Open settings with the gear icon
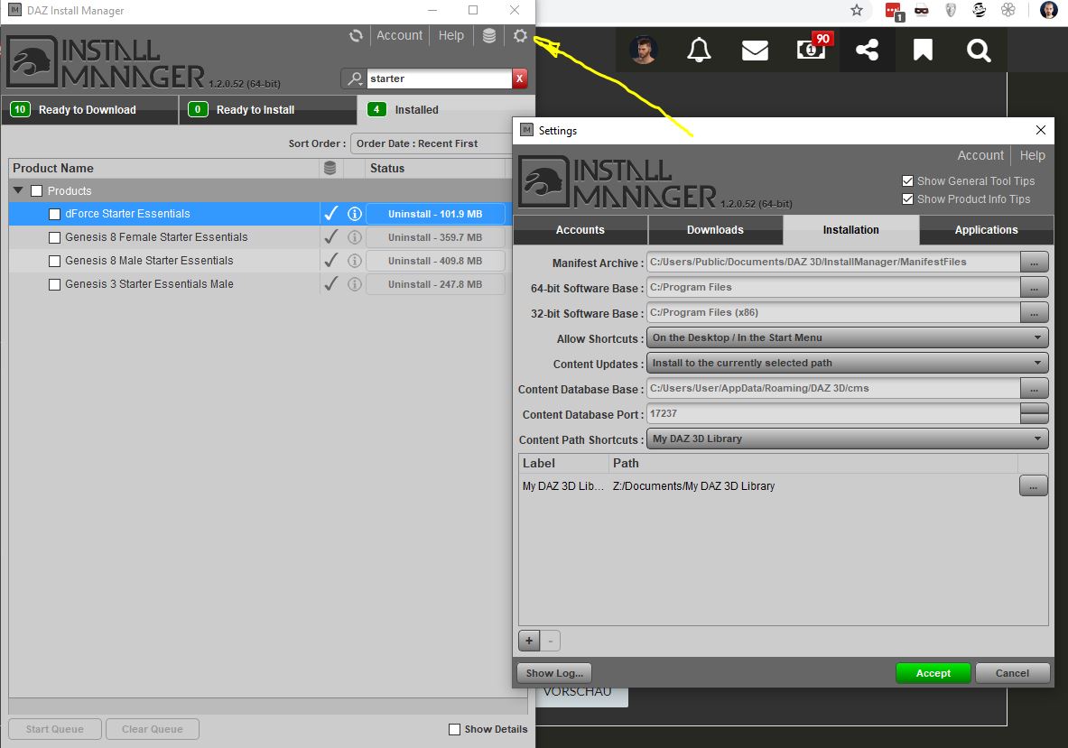Image resolution: width=1068 pixels, height=748 pixels. click(520, 35)
